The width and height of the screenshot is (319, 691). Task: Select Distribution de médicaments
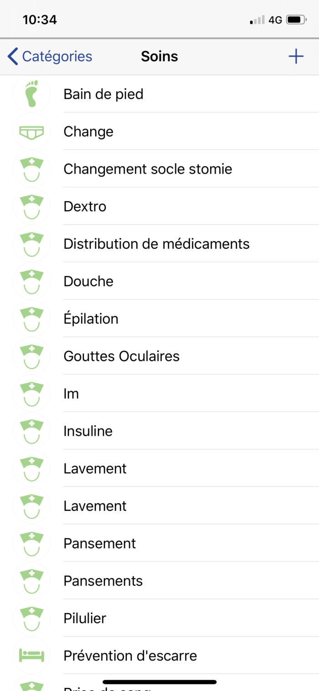pyautogui.click(x=159, y=244)
